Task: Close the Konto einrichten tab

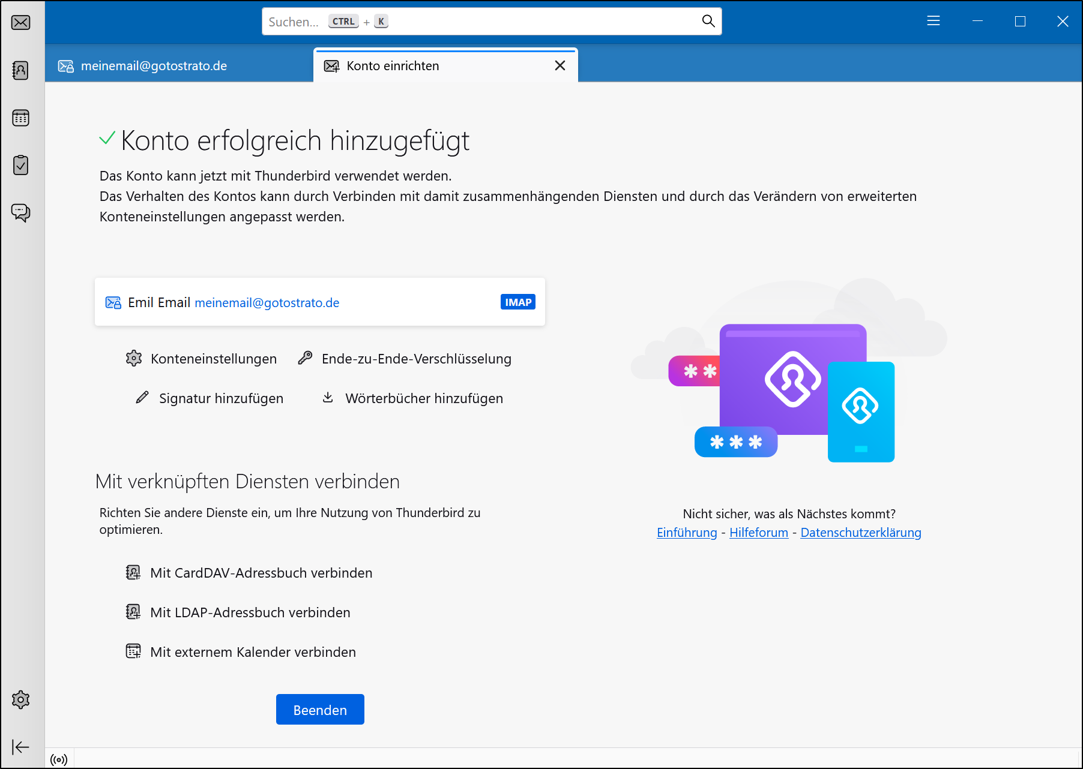Action: point(560,65)
